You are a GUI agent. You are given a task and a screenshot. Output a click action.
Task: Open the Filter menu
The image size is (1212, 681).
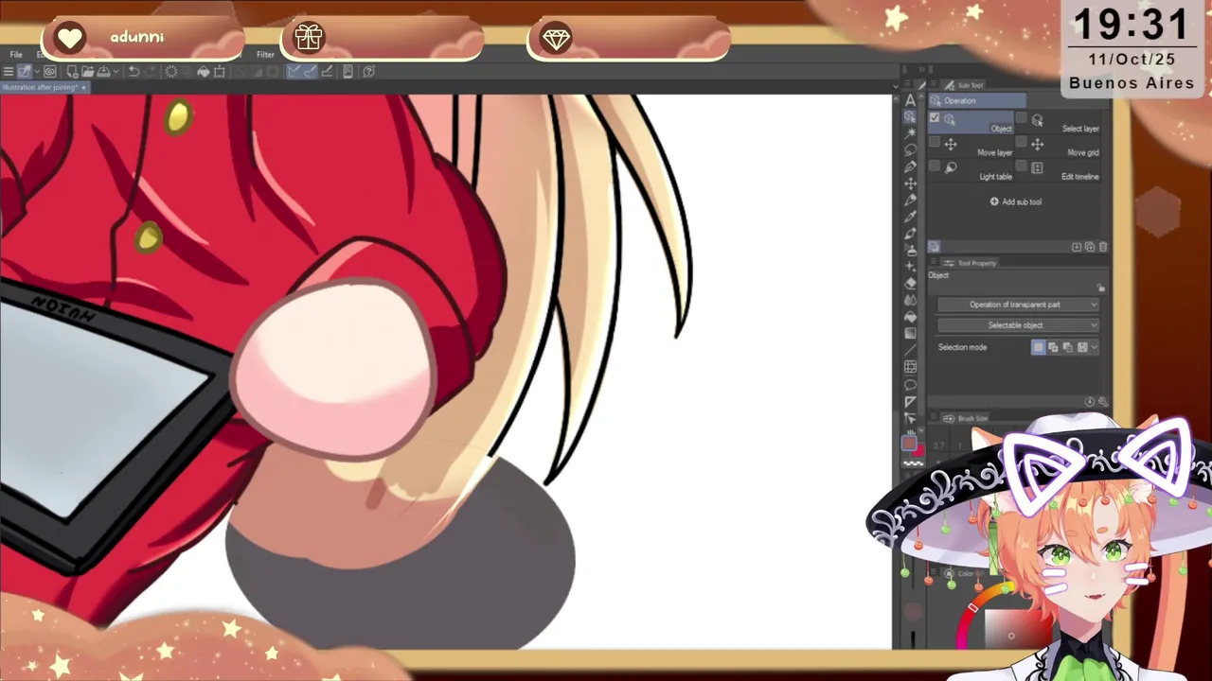[265, 54]
